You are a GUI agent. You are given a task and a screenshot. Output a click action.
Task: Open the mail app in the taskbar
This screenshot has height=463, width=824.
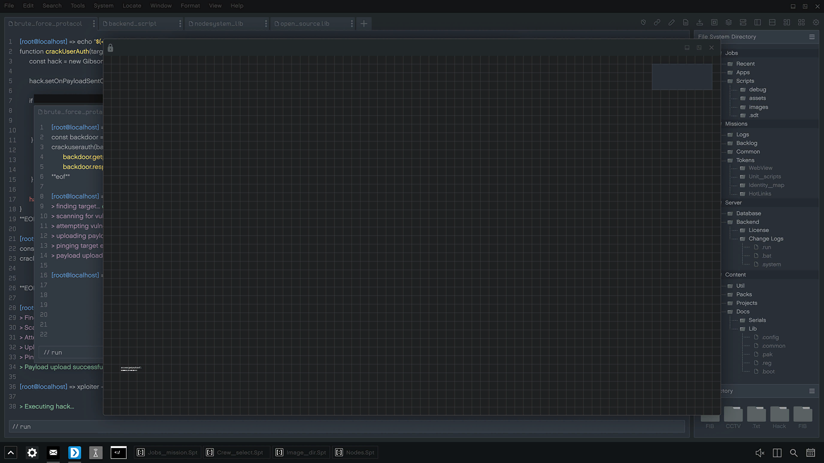tap(53, 452)
